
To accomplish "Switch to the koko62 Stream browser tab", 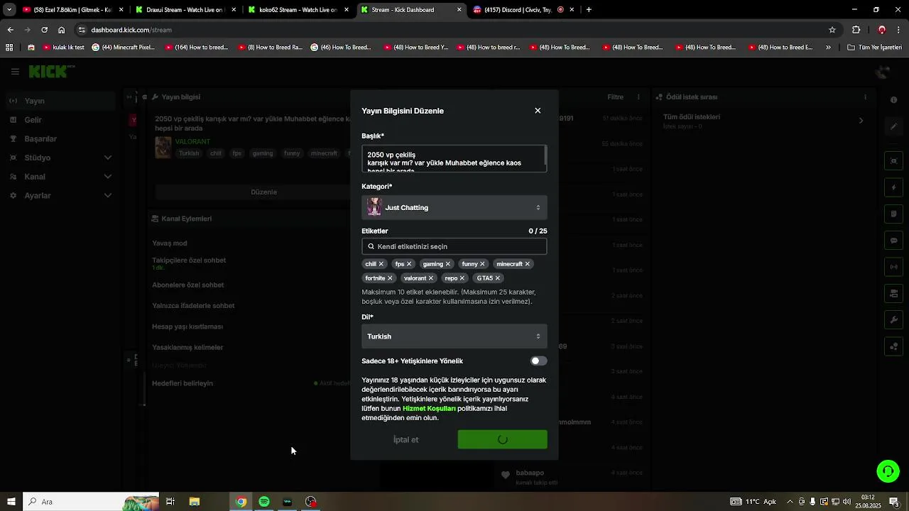I will tap(298, 10).
